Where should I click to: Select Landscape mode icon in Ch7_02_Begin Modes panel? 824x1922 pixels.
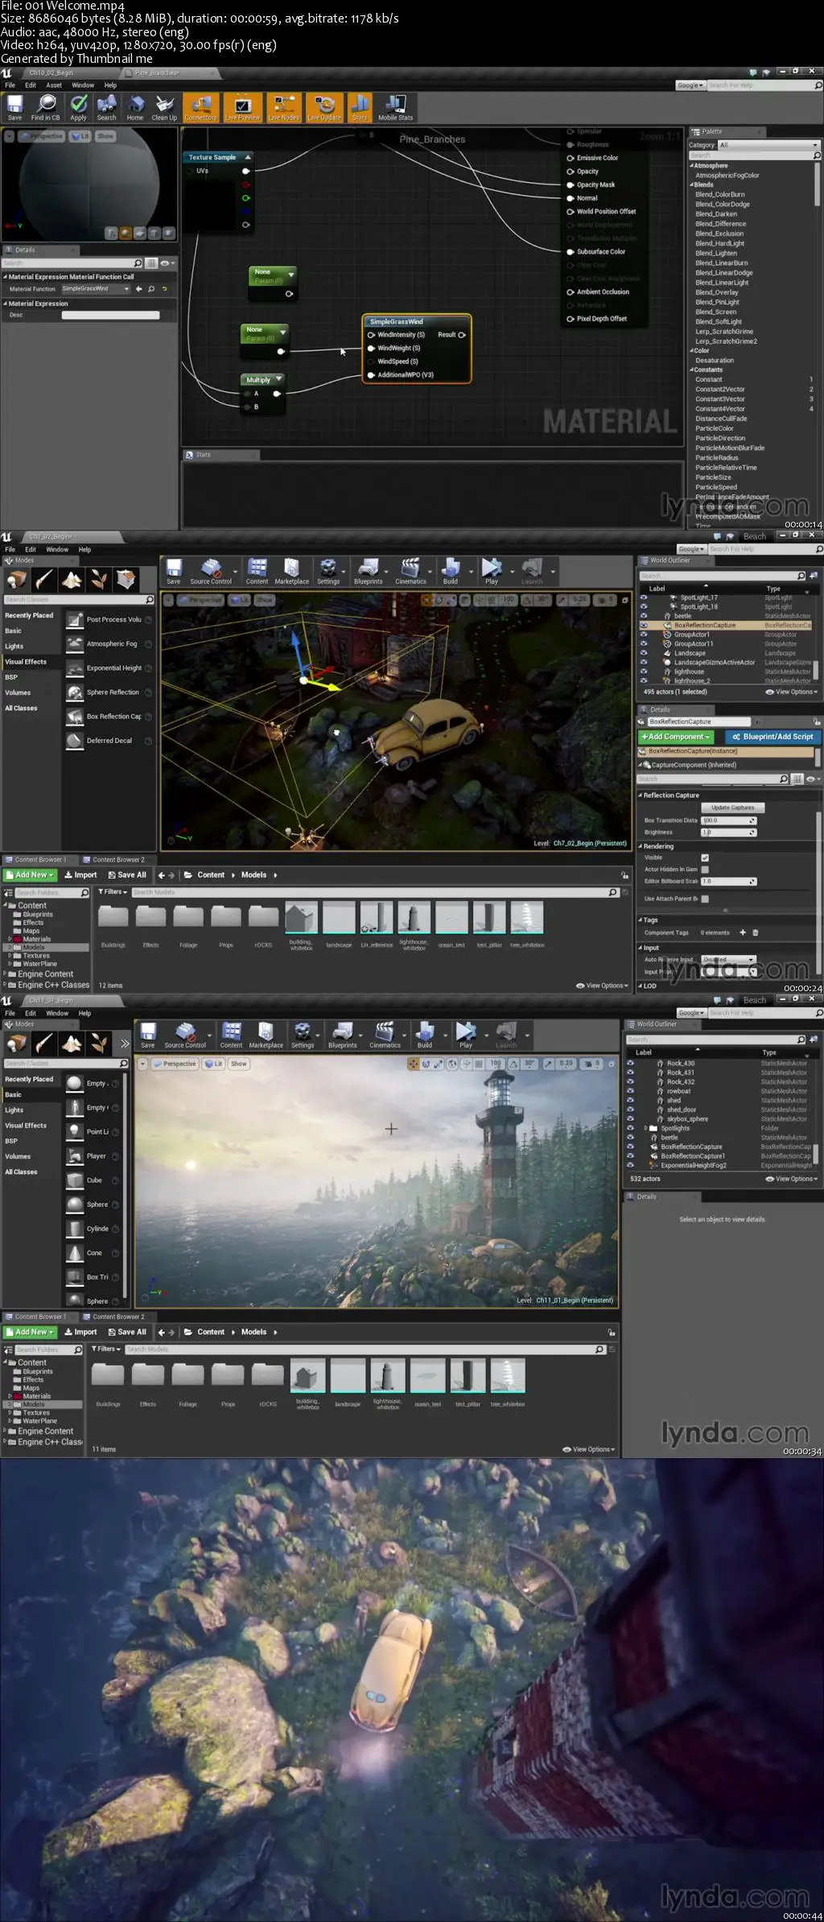tap(72, 580)
